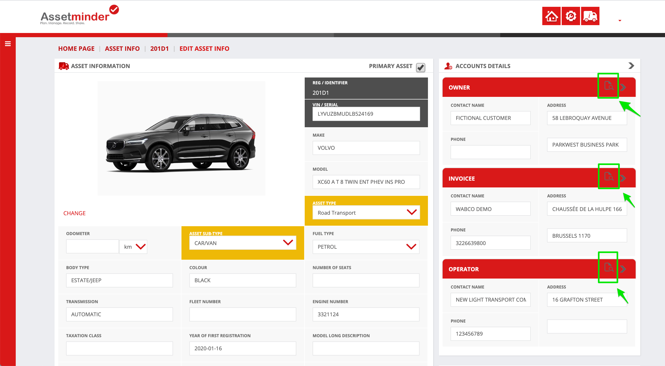Edit Invoicee address CHAUSSÉE DE LA HULPE

click(587, 209)
